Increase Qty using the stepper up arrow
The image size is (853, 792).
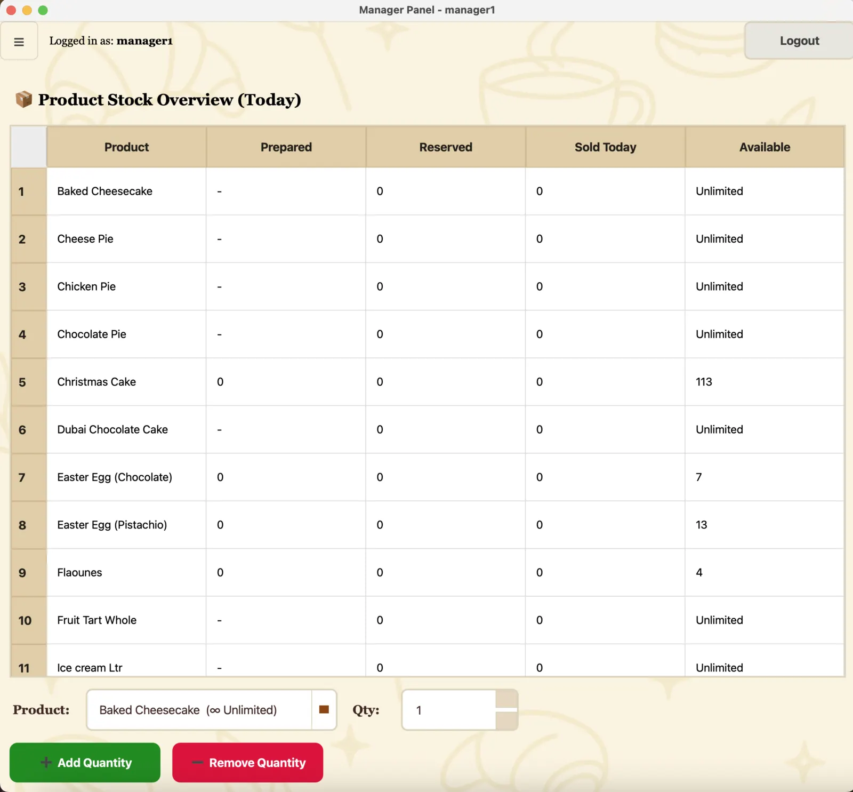click(506, 700)
